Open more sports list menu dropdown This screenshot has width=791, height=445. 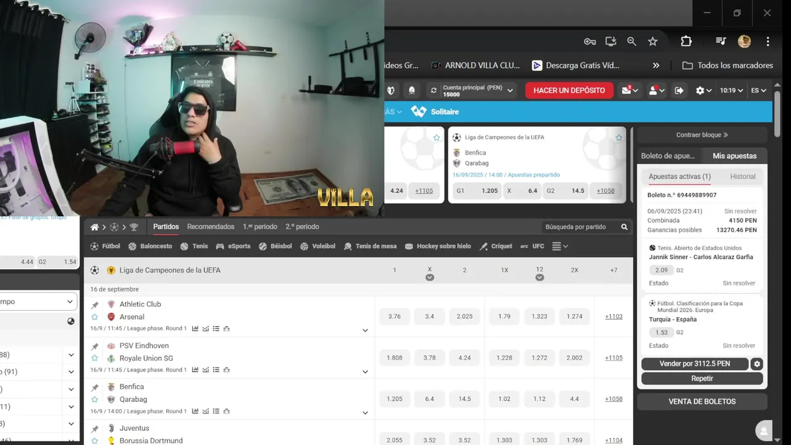point(560,246)
